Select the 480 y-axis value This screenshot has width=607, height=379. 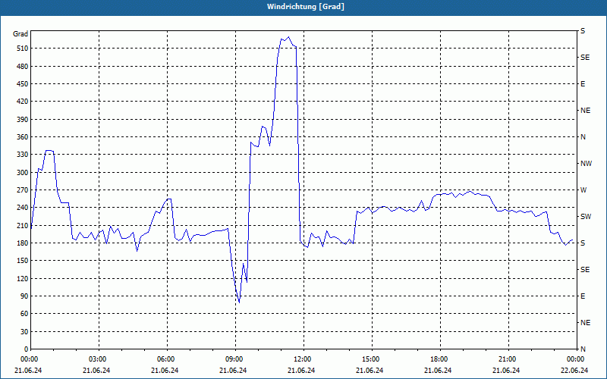click(22, 66)
